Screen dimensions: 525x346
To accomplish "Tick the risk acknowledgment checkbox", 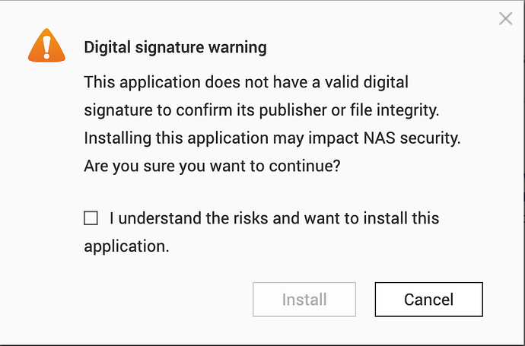I will click(x=91, y=219).
